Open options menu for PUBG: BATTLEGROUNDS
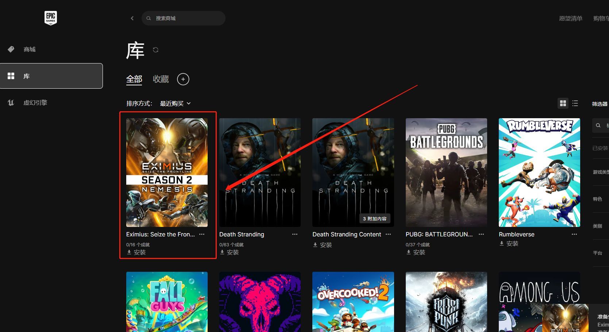Viewport: 609px width, 332px height. (x=481, y=234)
